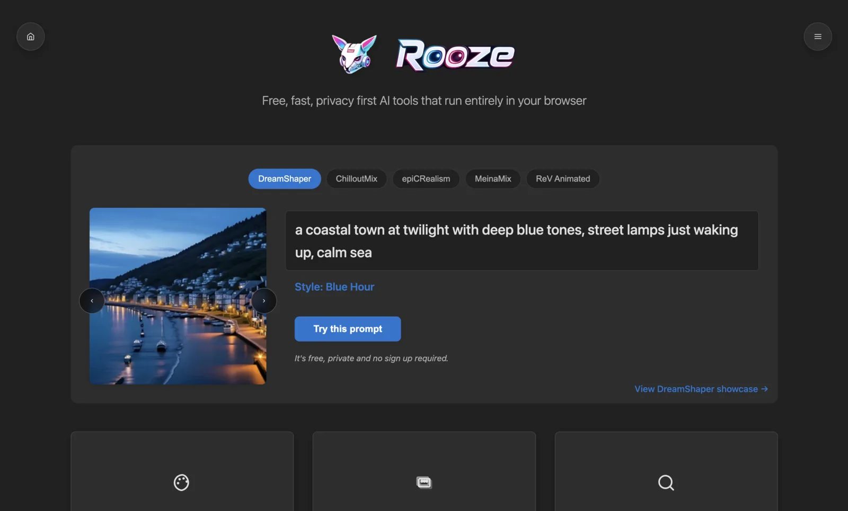Click the home icon button
Viewport: 848px width, 511px height.
point(31,37)
